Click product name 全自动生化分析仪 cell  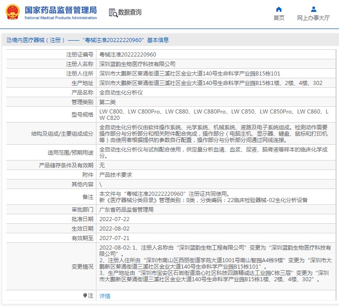[121, 92]
